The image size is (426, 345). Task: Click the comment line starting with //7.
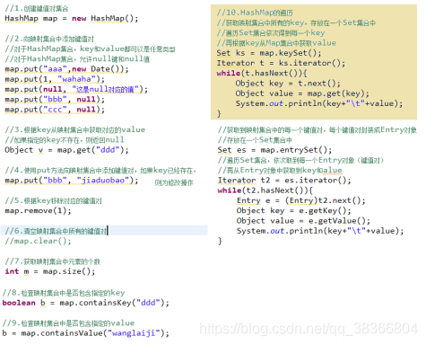click(x=52, y=261)
